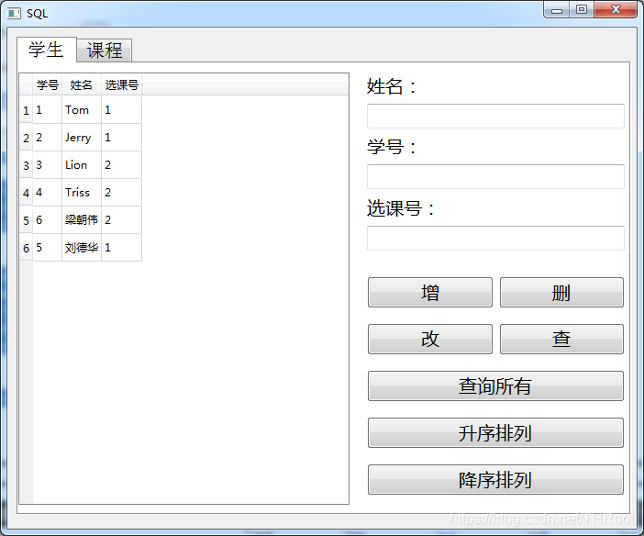The image size is (644, 536).
Task: Select row header 4 in the table
Action: pyautogui.click(x=26, y=193)
